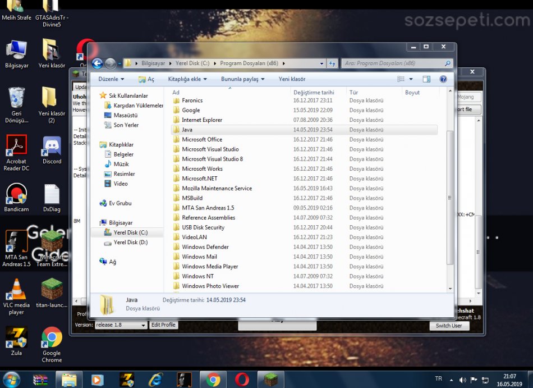Click the Windows Start orb
This screenshot has height=388, width=533.
[x=11, y=380]
